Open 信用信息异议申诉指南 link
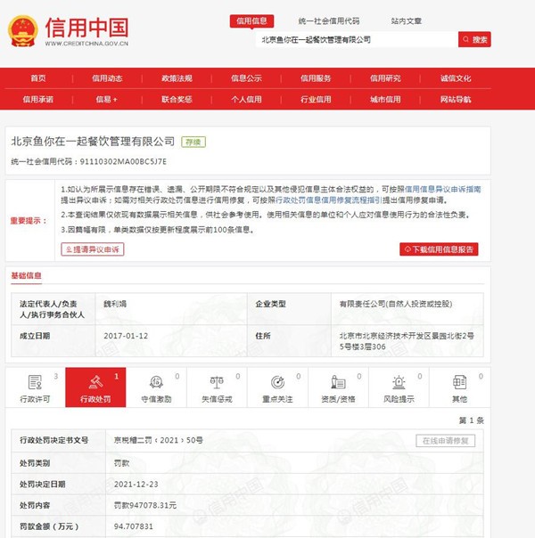This screenshot has height=538, width=535. [x=443, y=189]
